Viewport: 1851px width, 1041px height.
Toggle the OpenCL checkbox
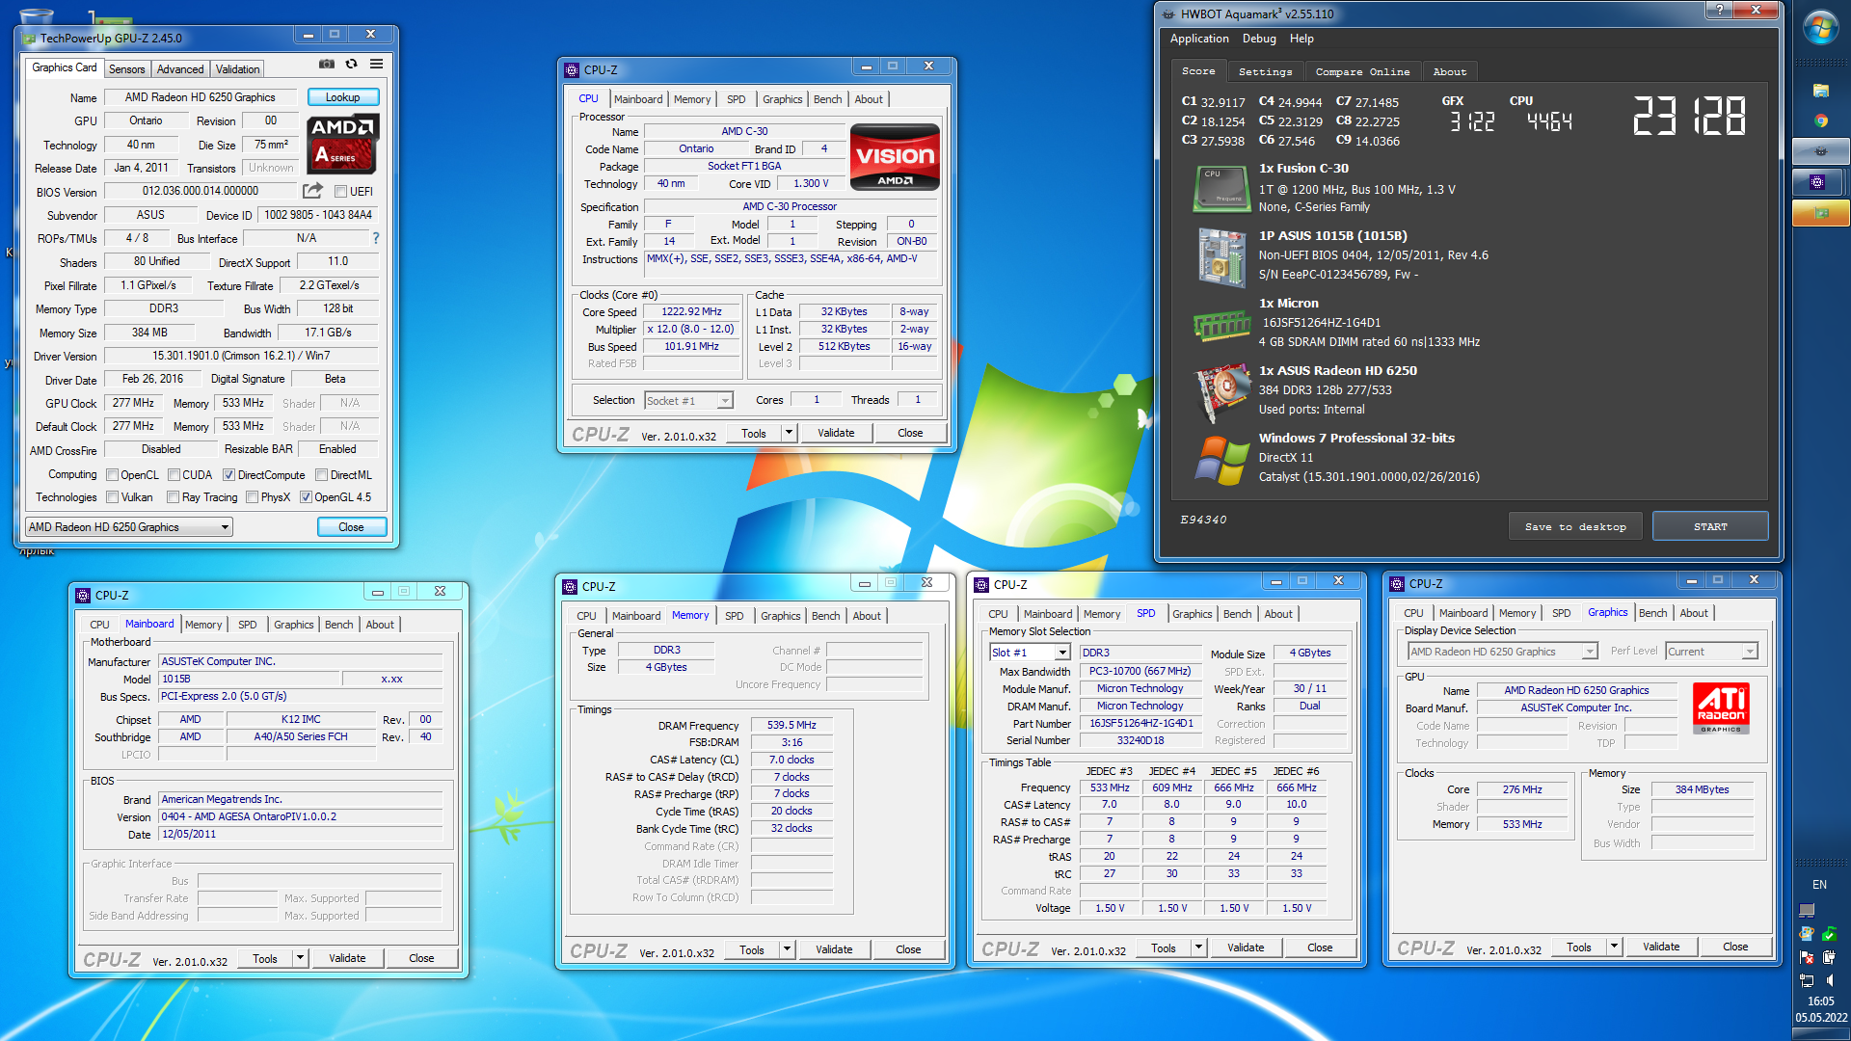tap(113, 475)
